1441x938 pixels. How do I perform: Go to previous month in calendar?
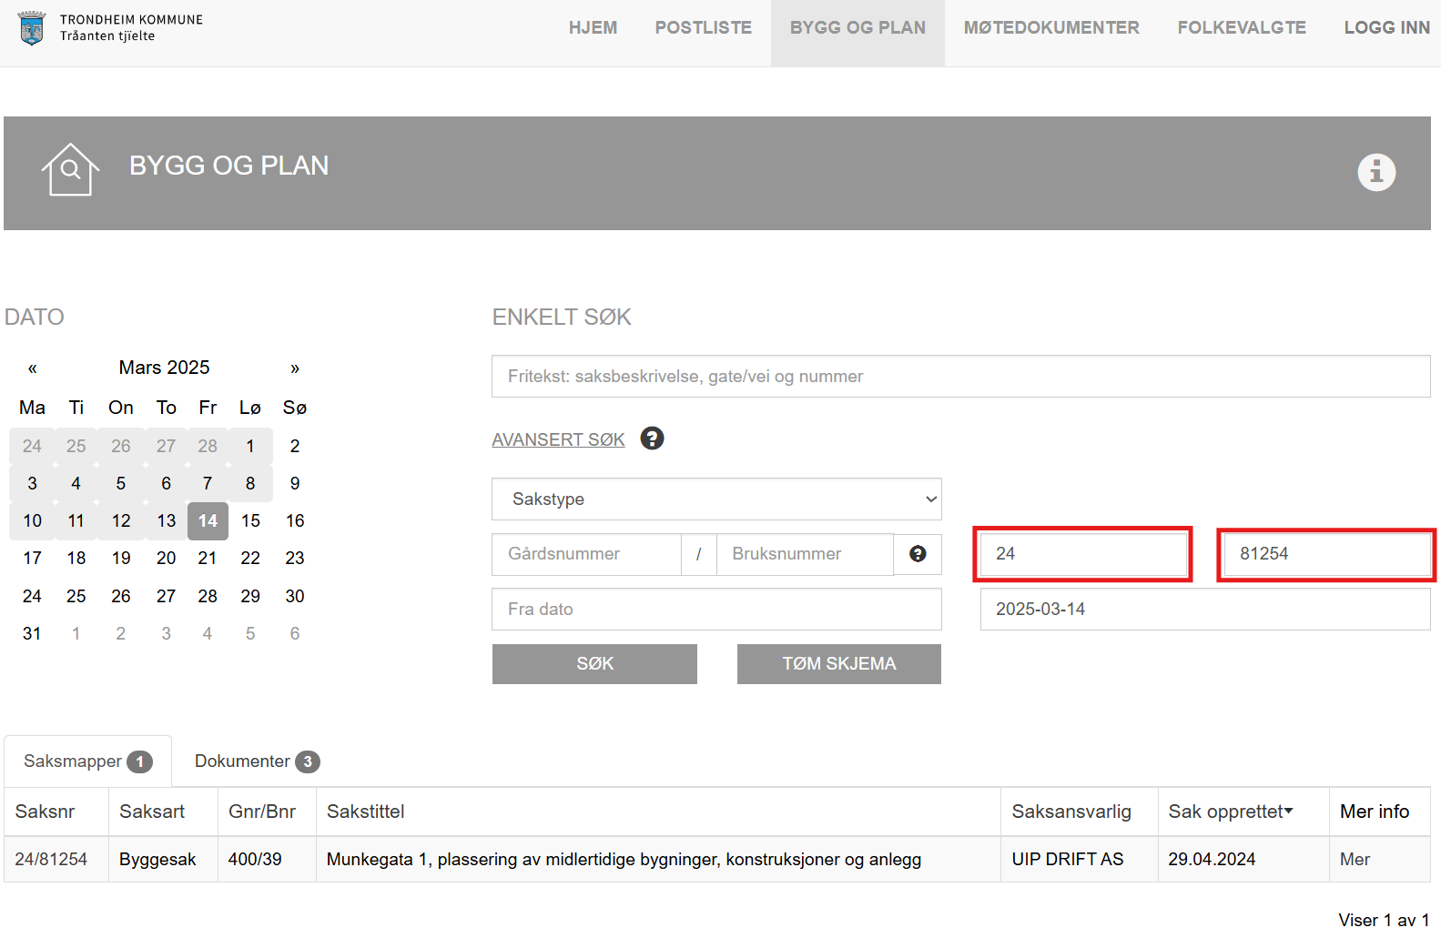[x=33, y=368]
